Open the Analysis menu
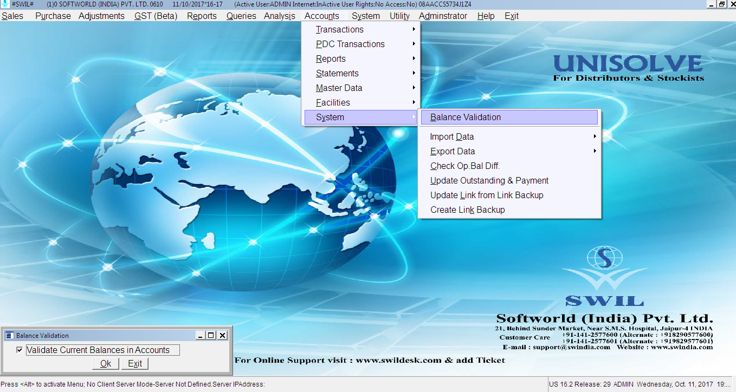The width and height of the screenshot is (736, 392). point(280,16)
